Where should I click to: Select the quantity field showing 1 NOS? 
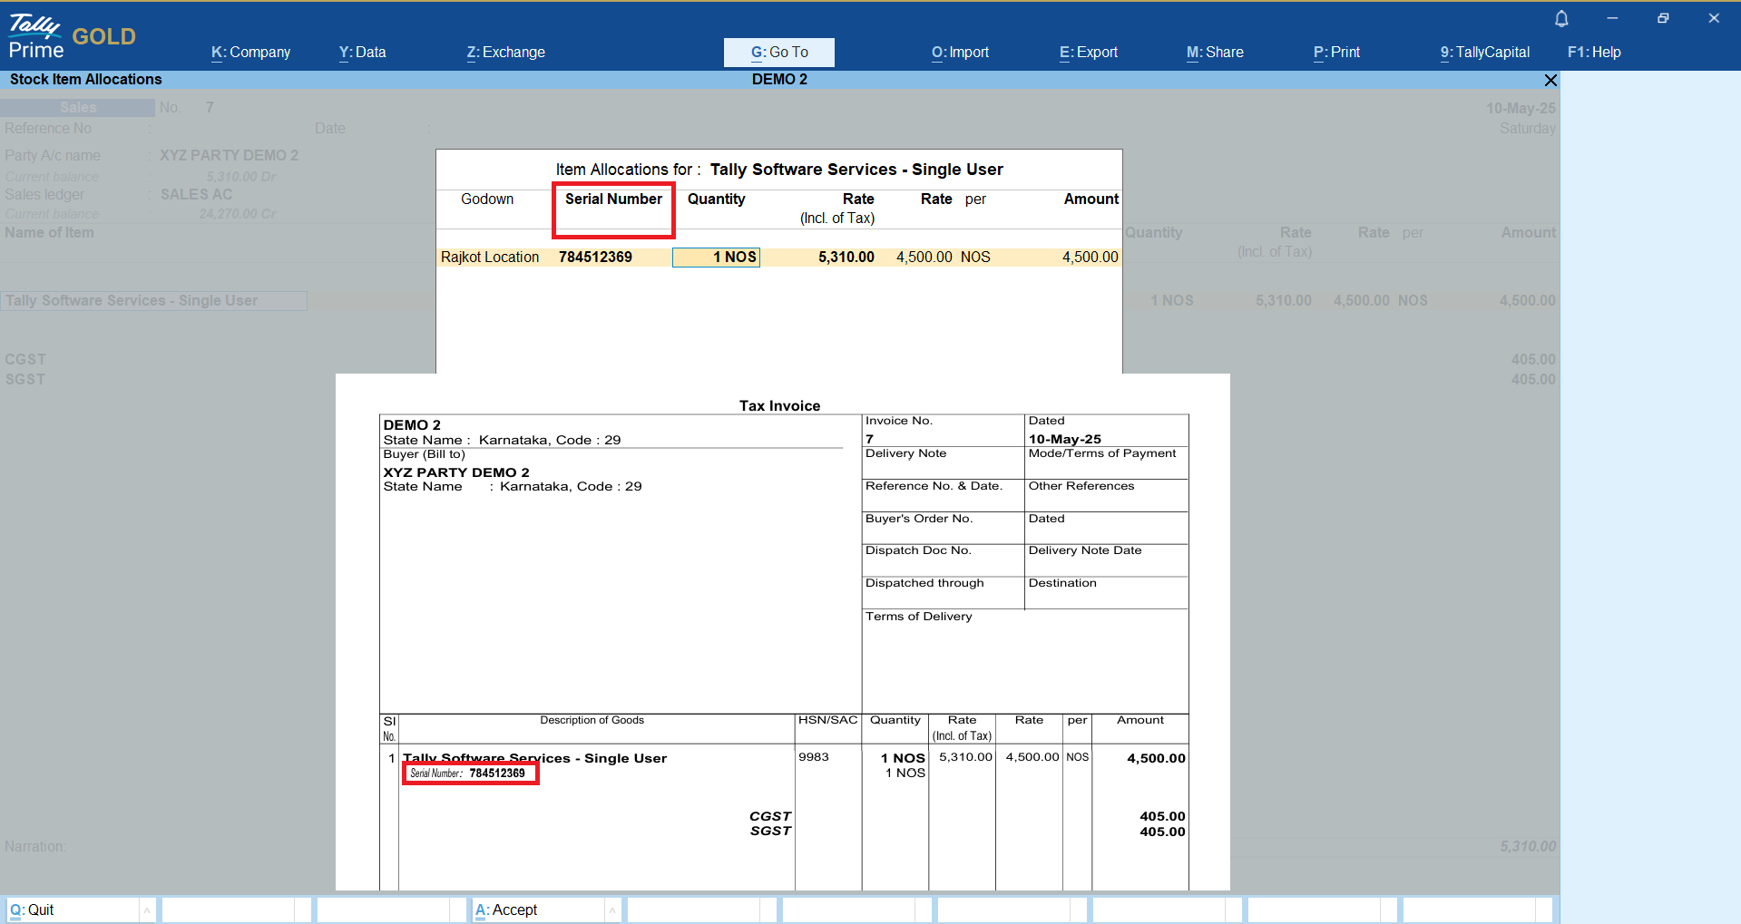(716, 258)
